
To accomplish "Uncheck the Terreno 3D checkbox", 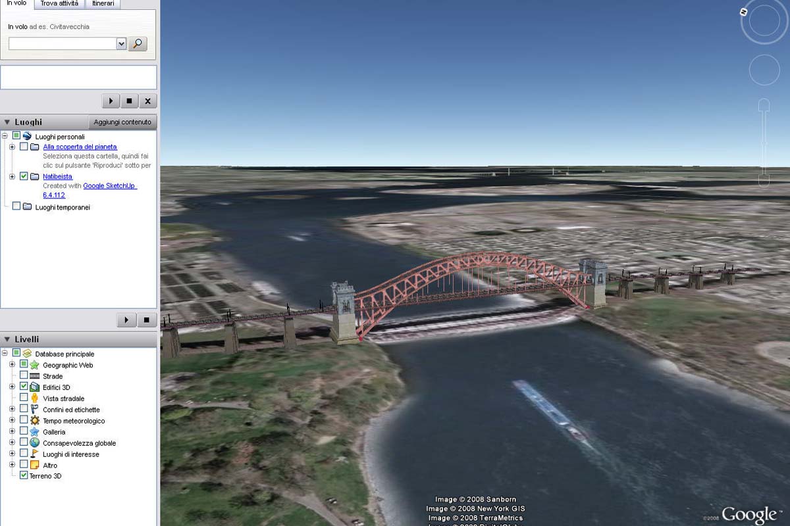I will (x=24, y=475).
